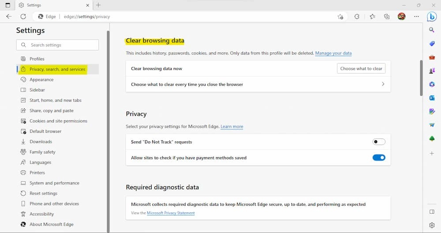Close the Settings tab
441x233 pixels.
[x=87, y=5]
